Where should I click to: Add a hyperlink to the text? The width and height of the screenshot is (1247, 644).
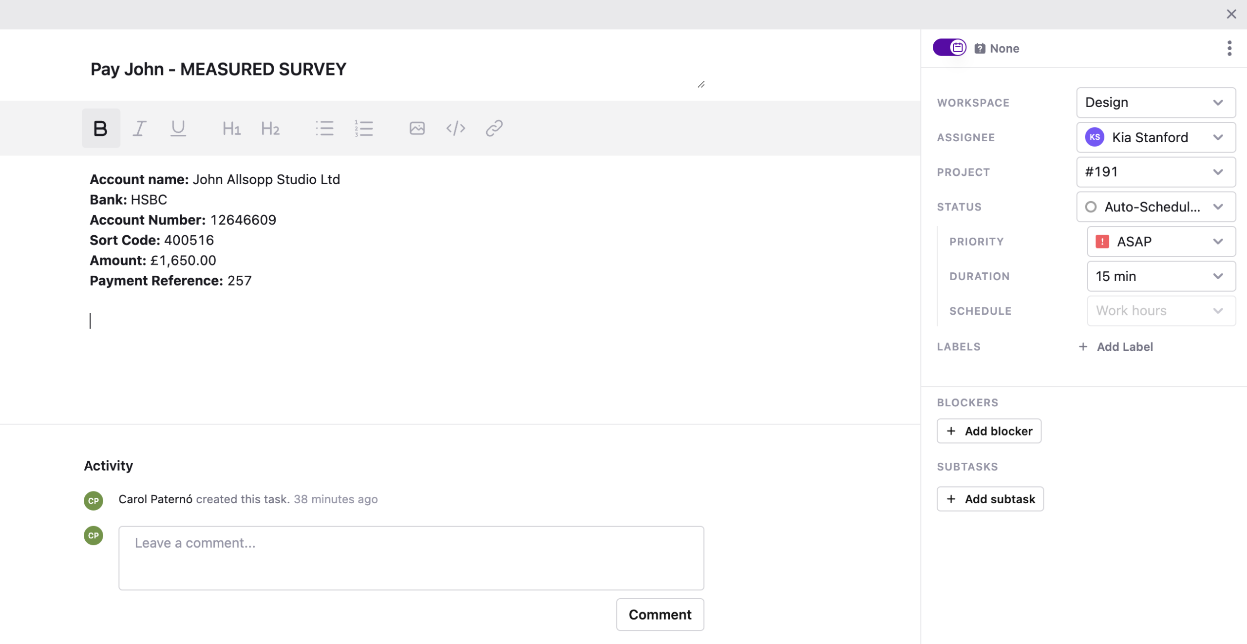pyautogui.click(x=494, y=128)
